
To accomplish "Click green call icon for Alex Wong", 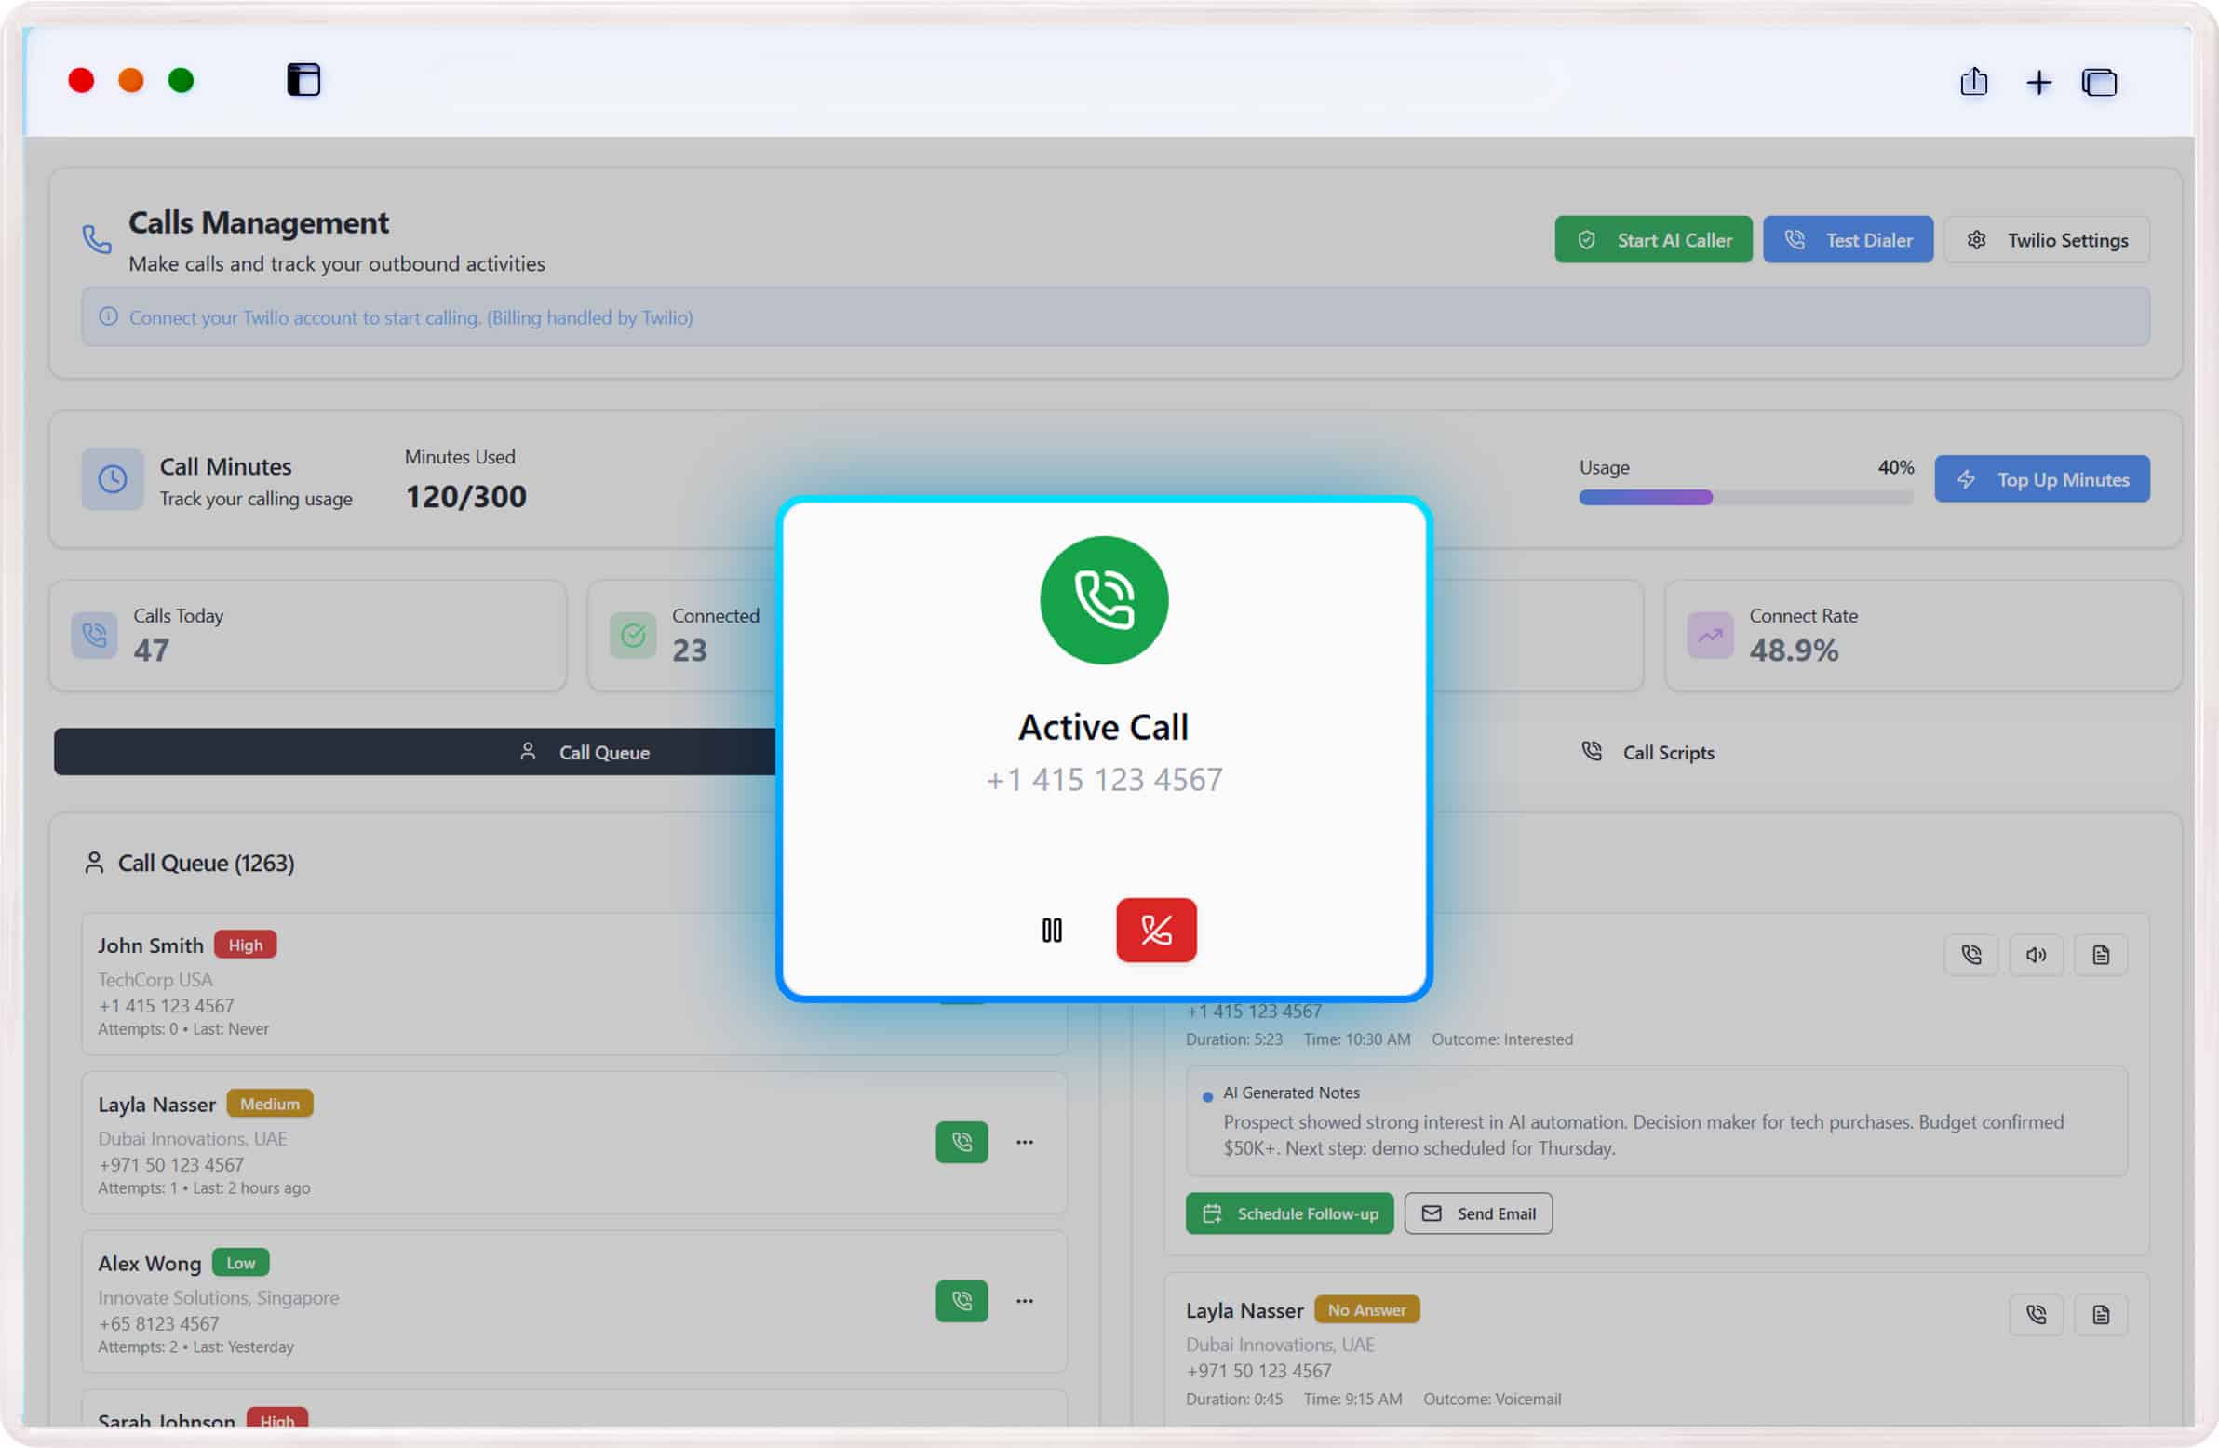I will (962, 1300).
